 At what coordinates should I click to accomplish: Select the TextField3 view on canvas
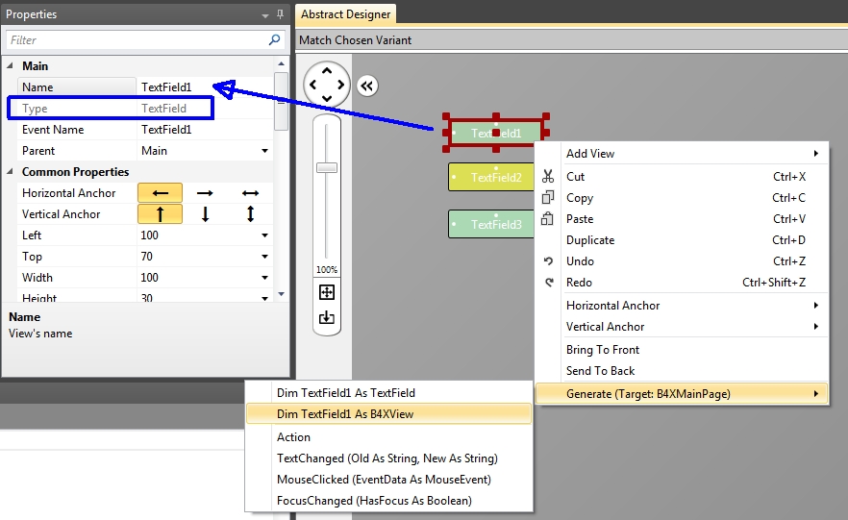(491, 224)
